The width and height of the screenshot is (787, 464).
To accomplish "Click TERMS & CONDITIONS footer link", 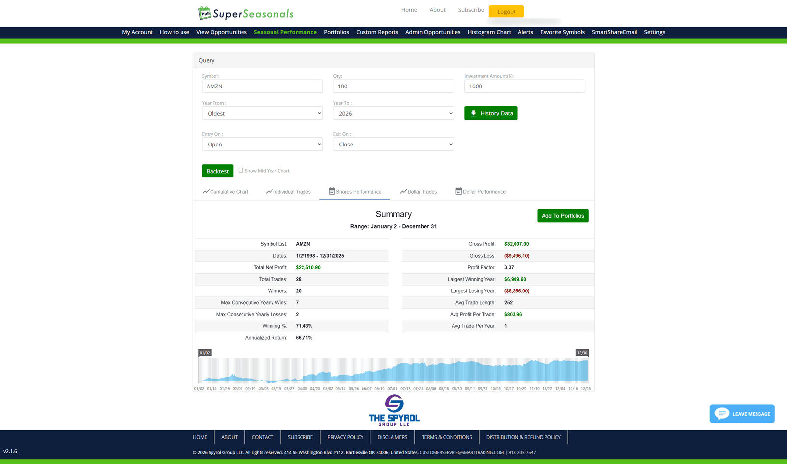I will click(x=447, y=437).
